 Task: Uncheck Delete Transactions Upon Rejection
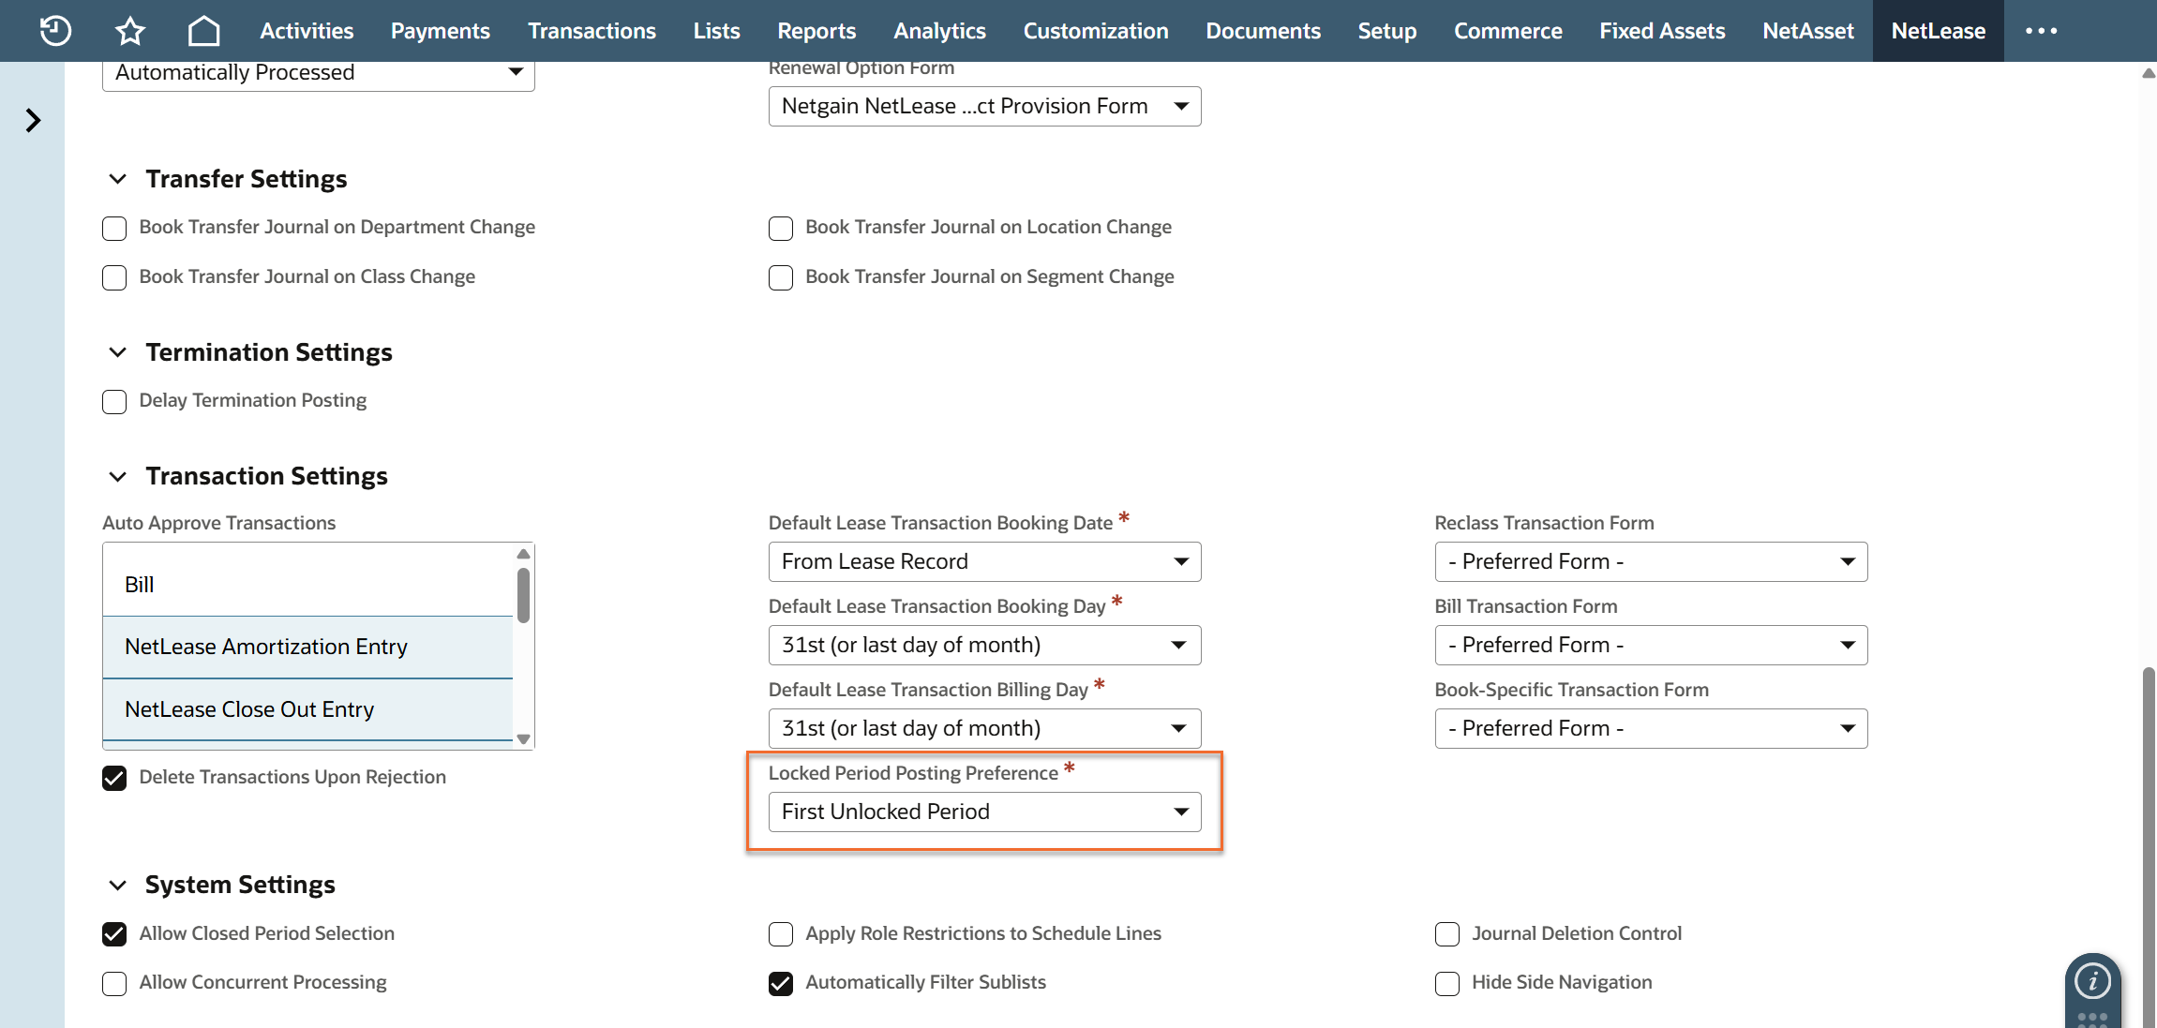(x=114, y=779)
